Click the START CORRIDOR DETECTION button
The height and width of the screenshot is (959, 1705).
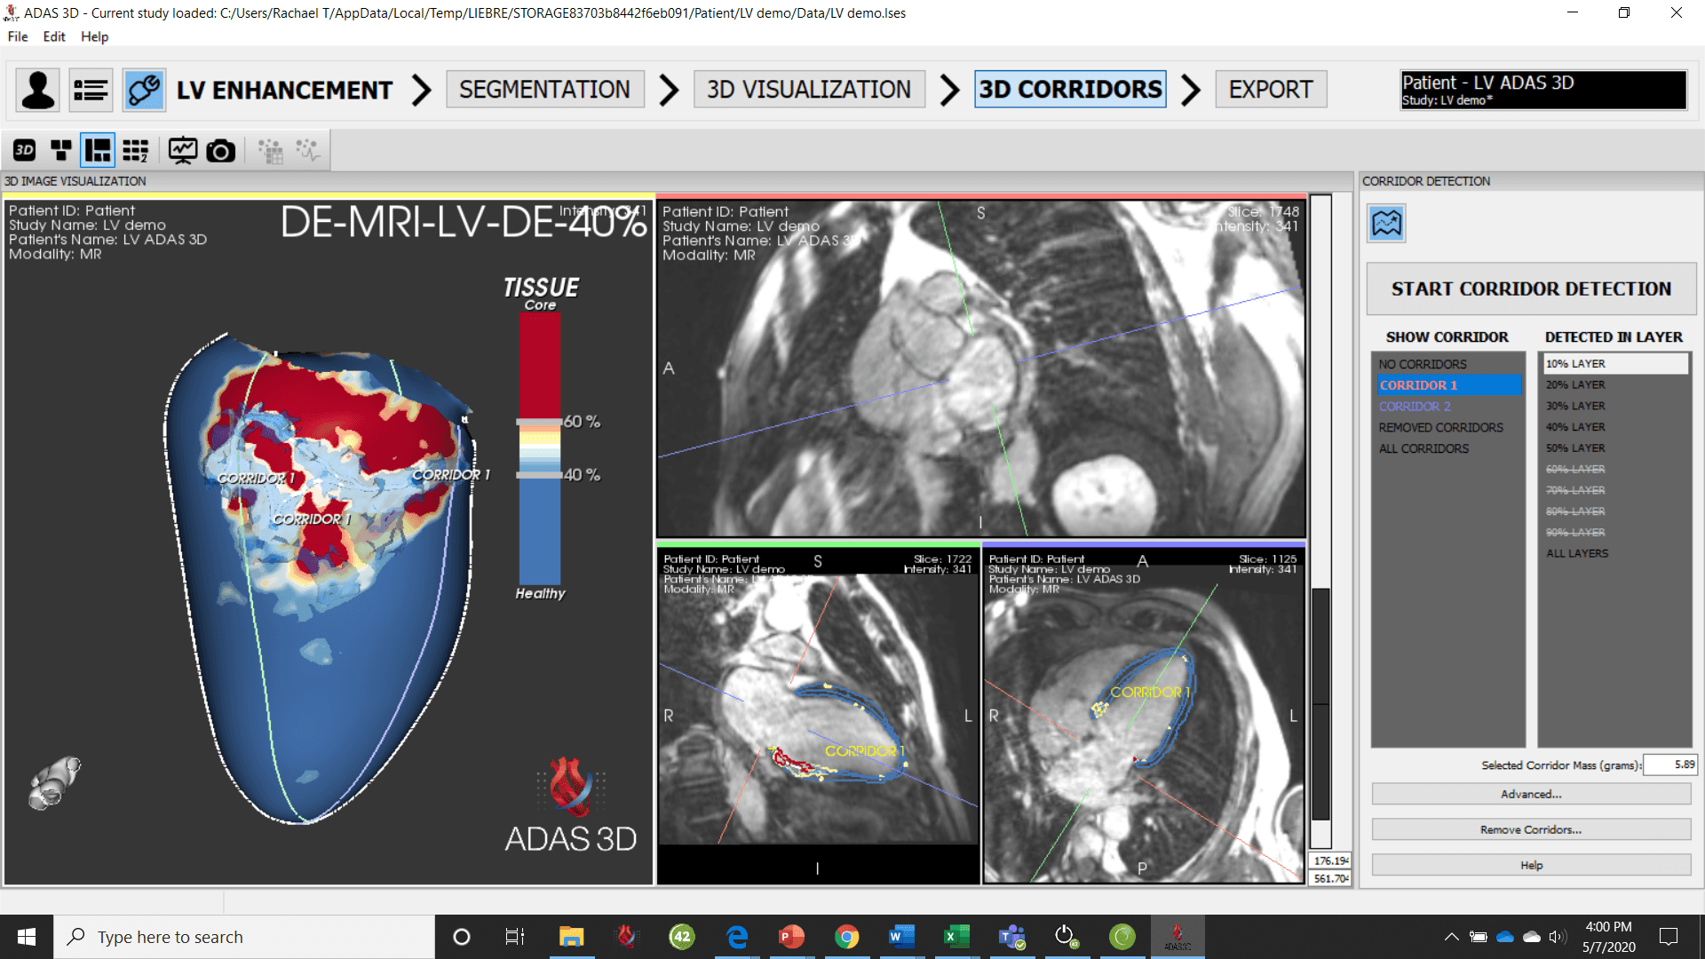tap(1531, 289)
